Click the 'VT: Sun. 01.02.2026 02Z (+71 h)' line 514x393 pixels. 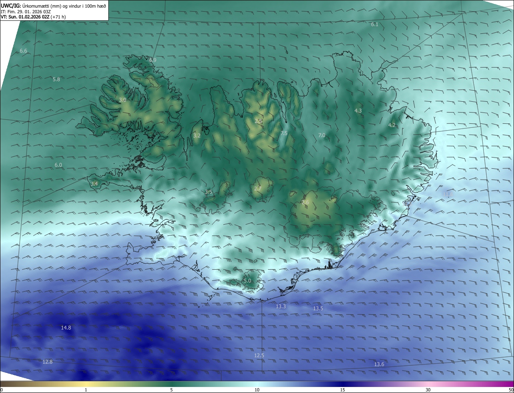[x=33, y=17]
